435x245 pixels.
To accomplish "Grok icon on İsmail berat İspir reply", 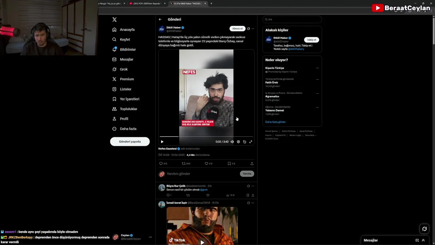I will (x=248, y=203).
